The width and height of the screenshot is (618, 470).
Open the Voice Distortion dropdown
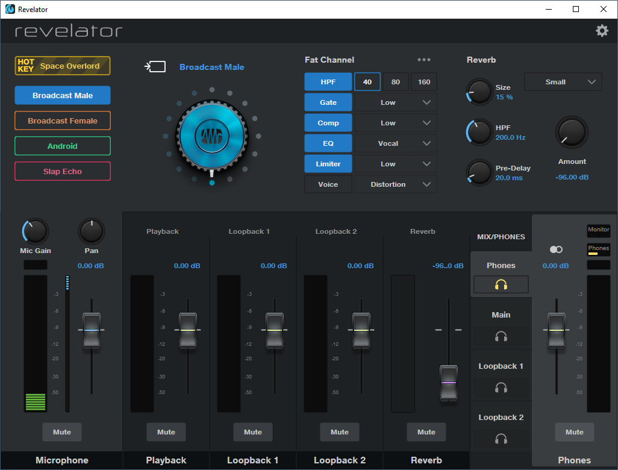click(x=395, y=184)
